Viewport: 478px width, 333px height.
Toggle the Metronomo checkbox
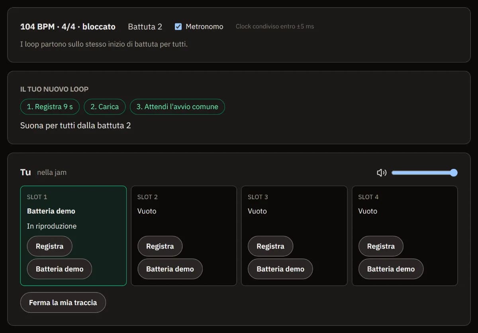tap(178, 27)
